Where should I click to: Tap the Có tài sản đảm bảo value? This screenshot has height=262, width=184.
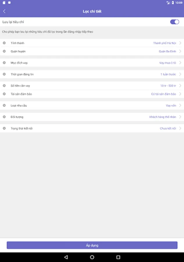tap(163, 94)
